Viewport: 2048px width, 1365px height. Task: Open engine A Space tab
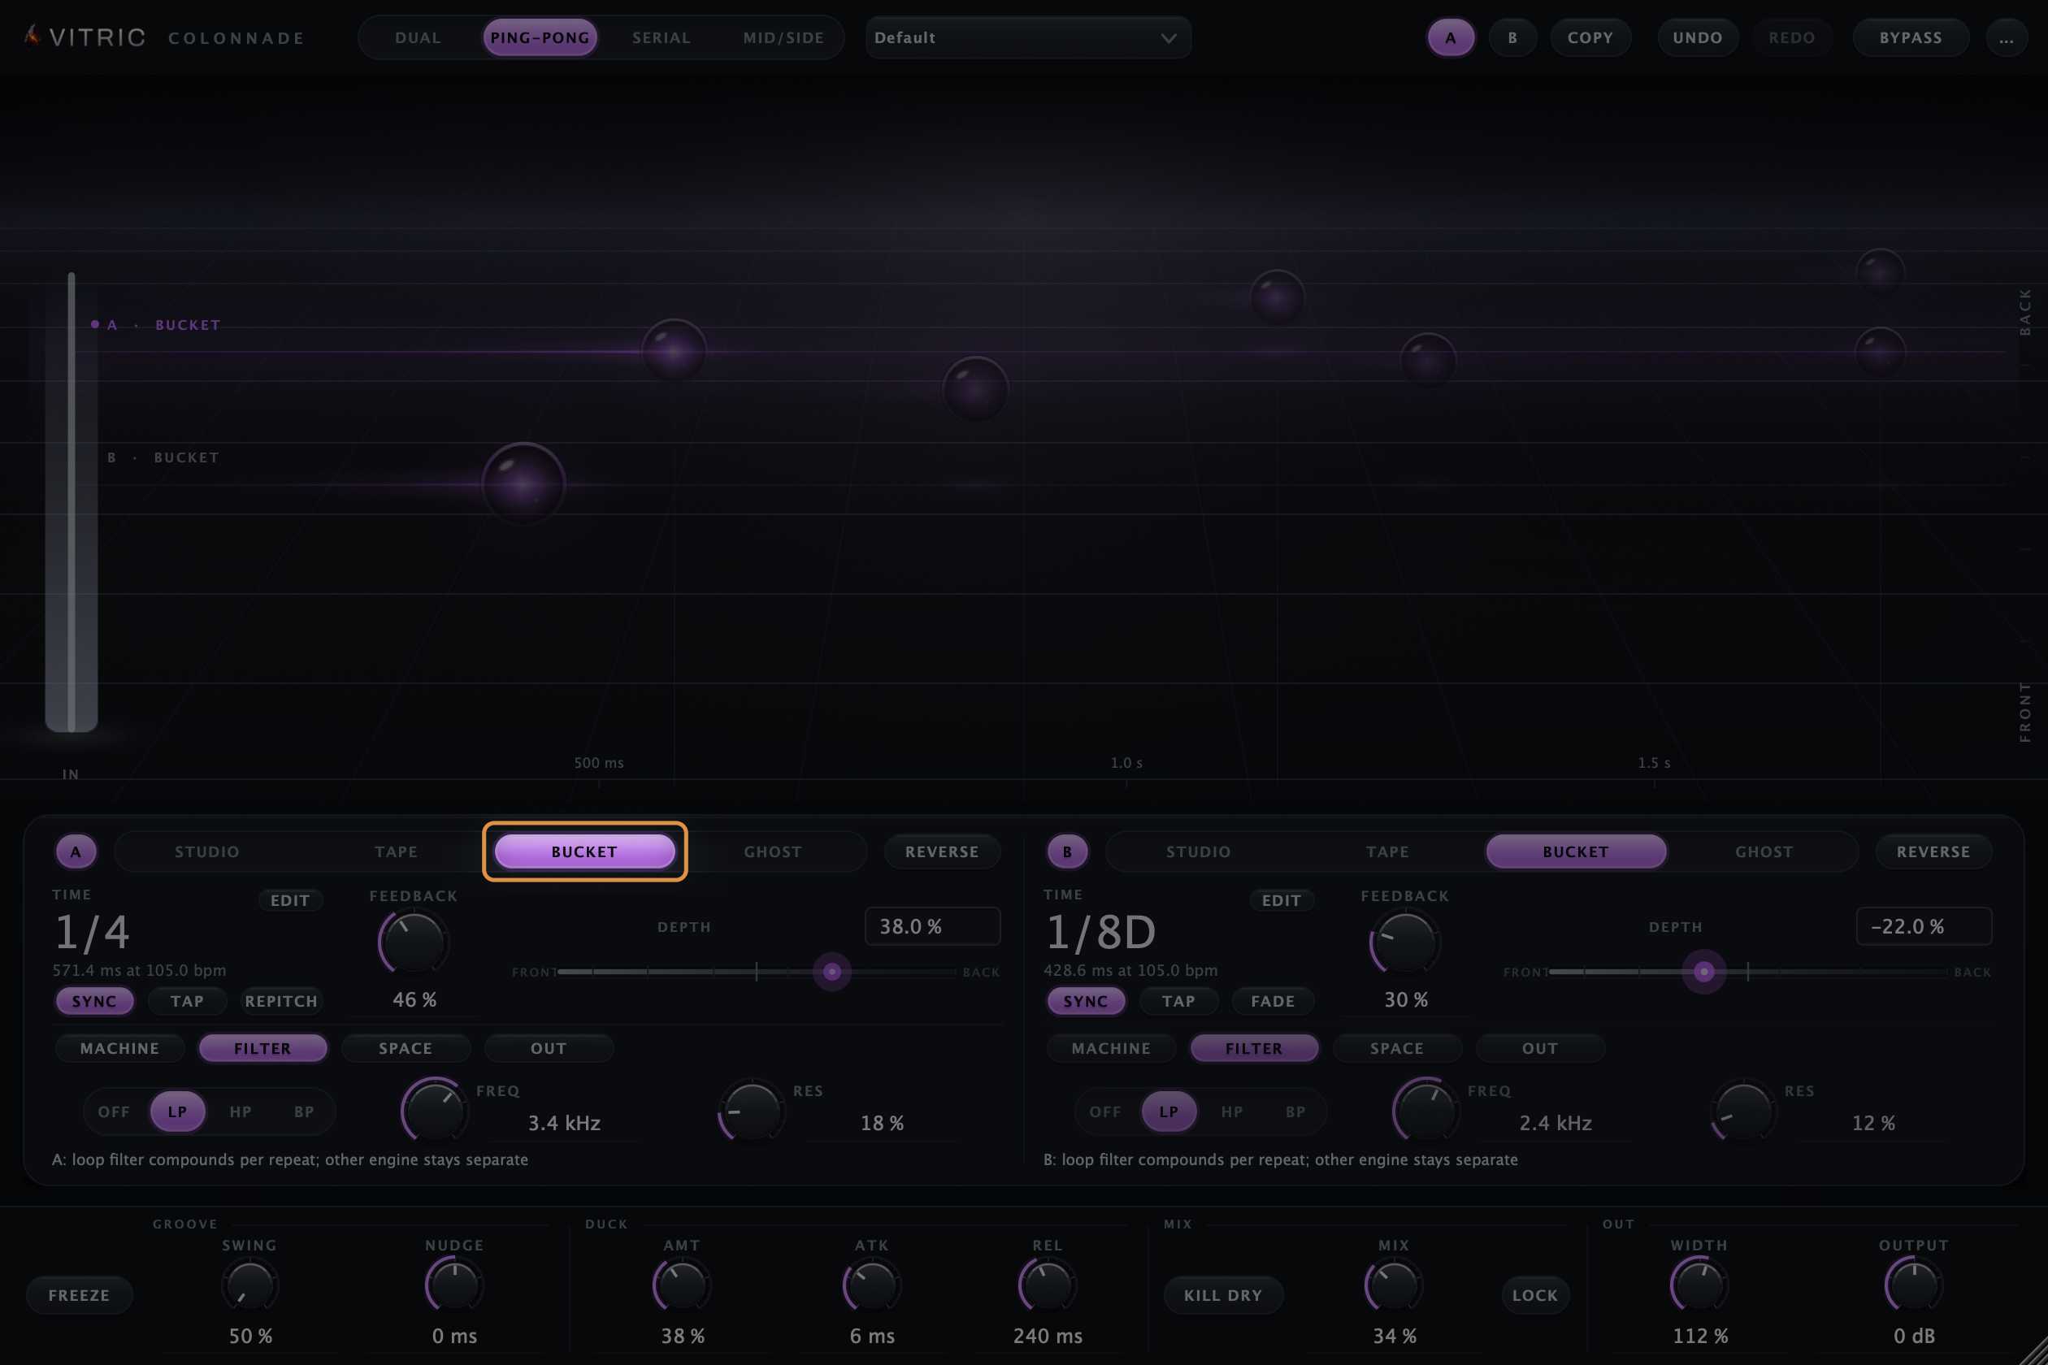[406, 1048]
